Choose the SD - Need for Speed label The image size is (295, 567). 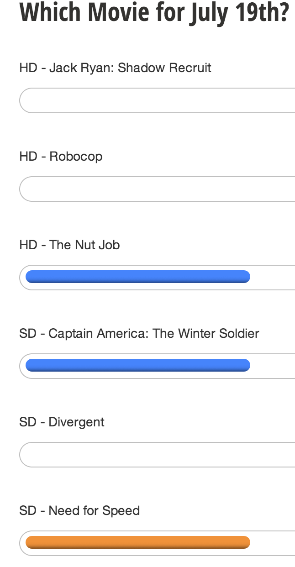(x=79, y=511)
